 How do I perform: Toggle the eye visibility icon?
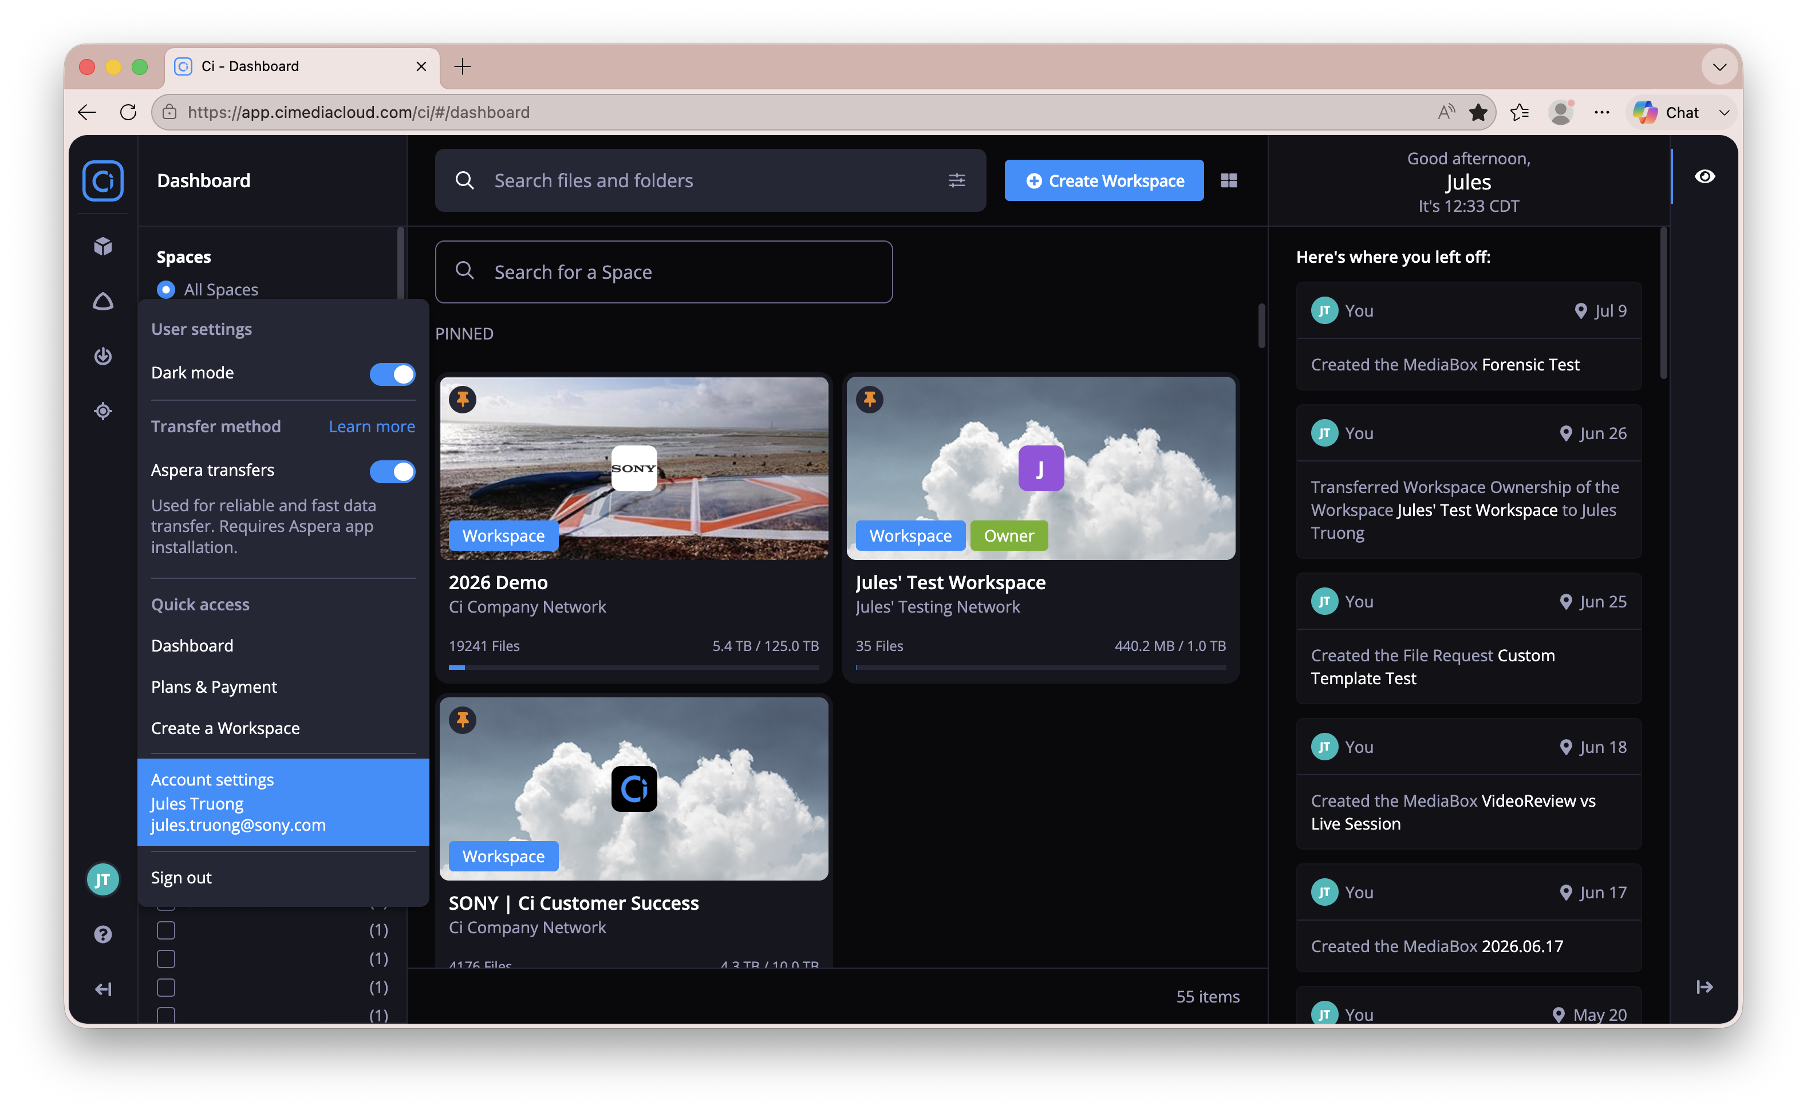(1704, 177)
